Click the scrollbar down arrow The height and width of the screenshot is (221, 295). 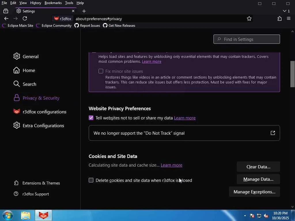(292, 207)
